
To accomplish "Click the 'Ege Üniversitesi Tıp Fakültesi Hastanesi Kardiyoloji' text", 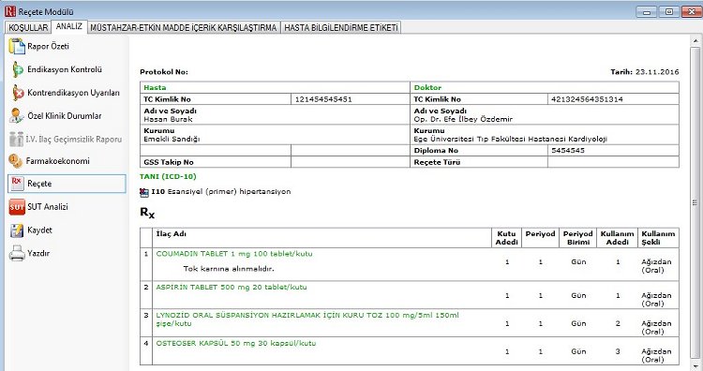I will [511, 139].
